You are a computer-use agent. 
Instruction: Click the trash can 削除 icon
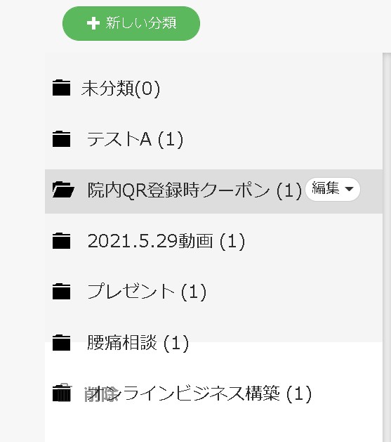click(62, 393)
